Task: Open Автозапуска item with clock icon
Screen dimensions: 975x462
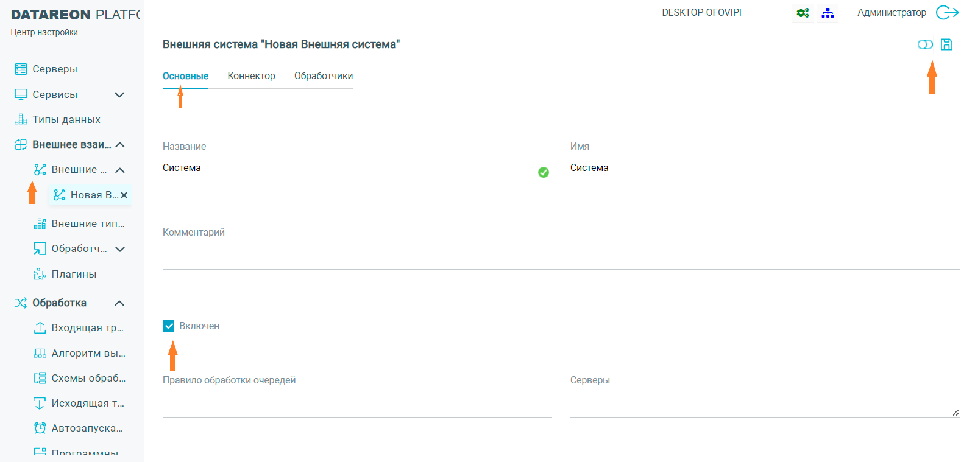Action: 87,428
